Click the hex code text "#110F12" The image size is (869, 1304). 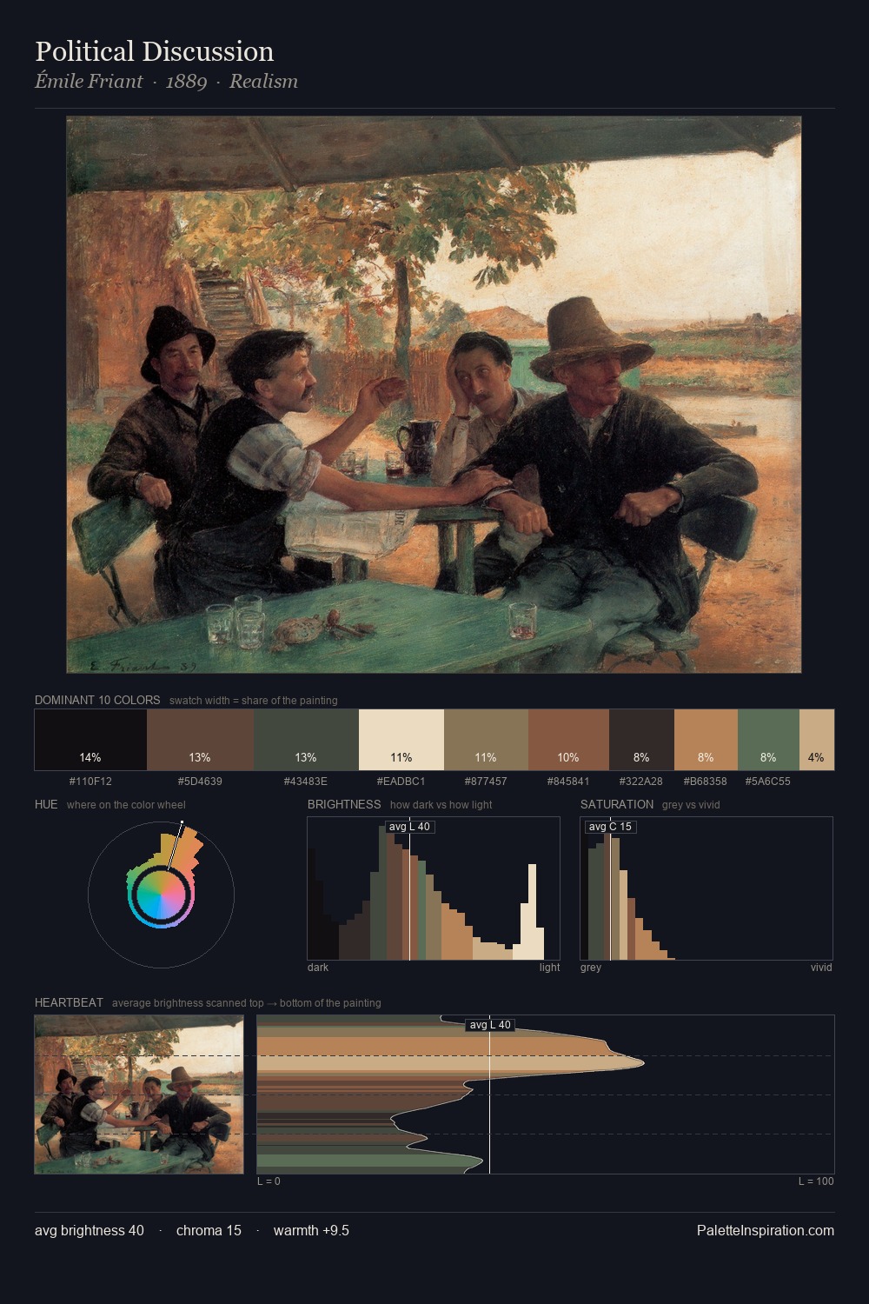[90, 782]
